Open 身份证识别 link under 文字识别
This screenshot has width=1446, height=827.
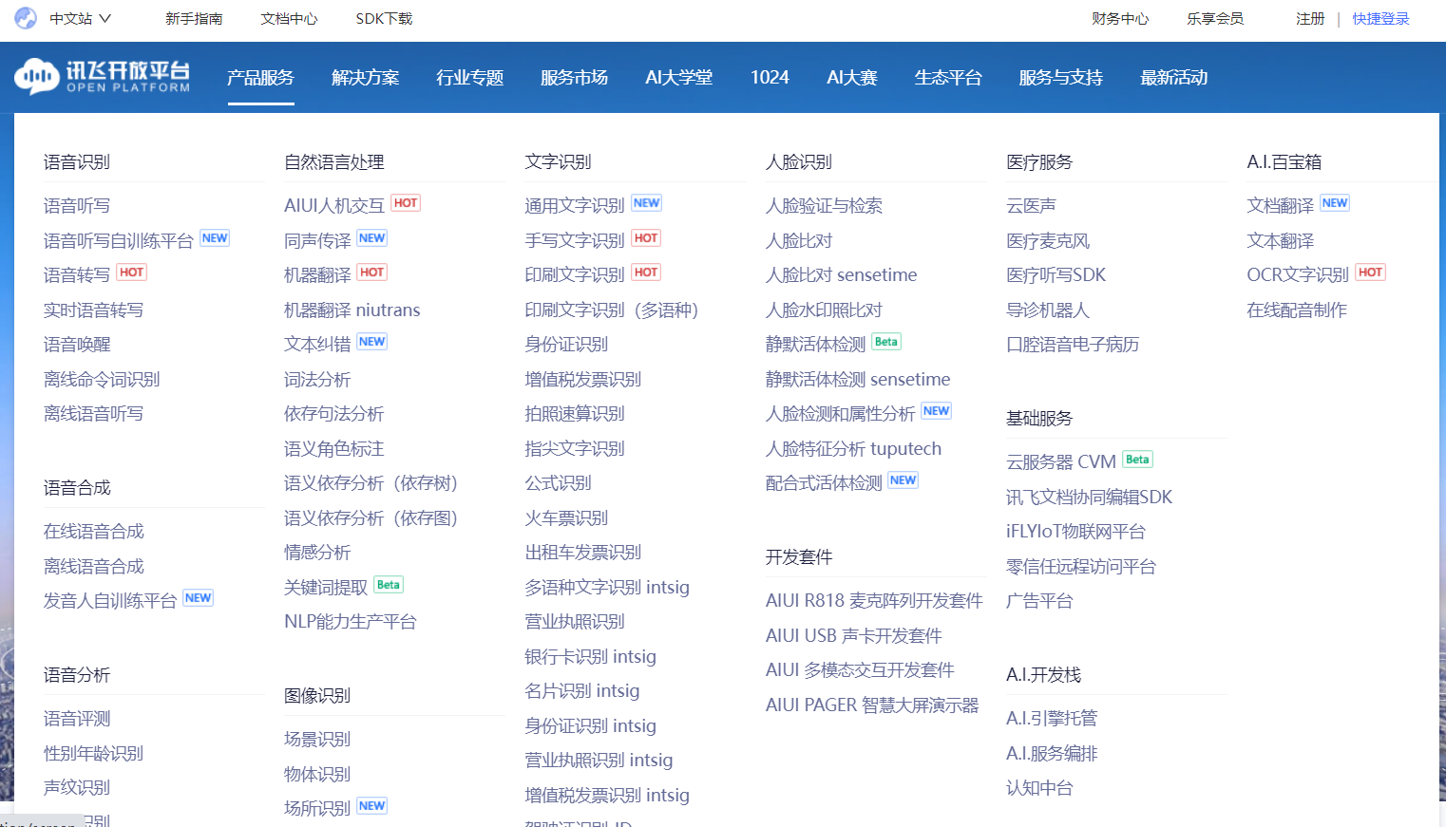click(x=566, y=344)
